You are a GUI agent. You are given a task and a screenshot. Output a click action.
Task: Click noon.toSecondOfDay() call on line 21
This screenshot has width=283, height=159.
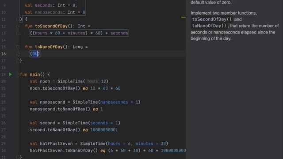pos(55,88)
